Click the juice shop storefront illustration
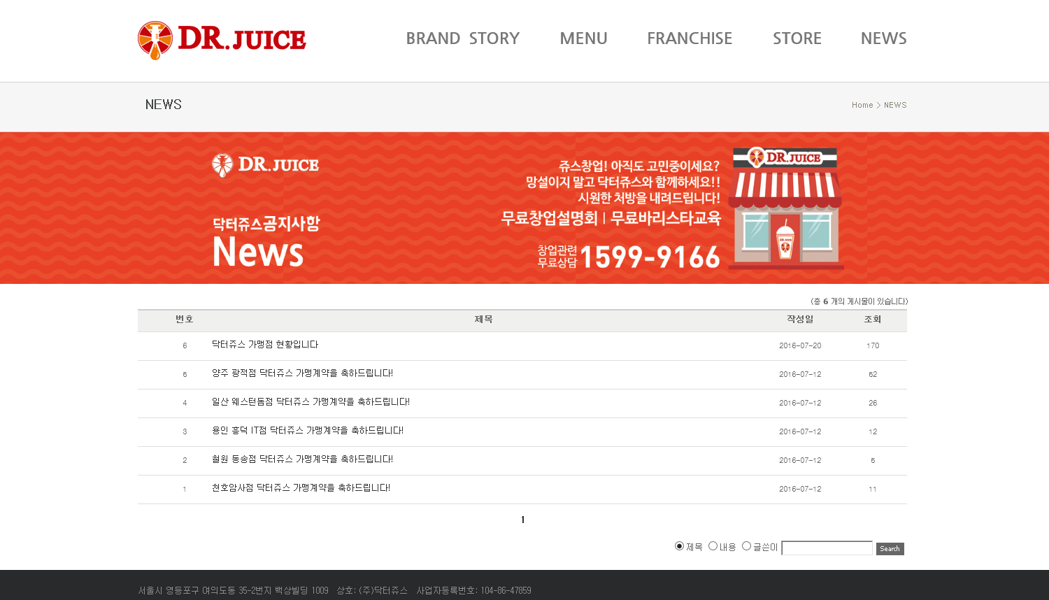Viewport: 1049px width, 600px height. [x=785, y=208]
